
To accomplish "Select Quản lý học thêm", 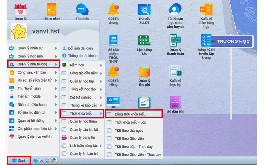I will [x=82, y=121].
